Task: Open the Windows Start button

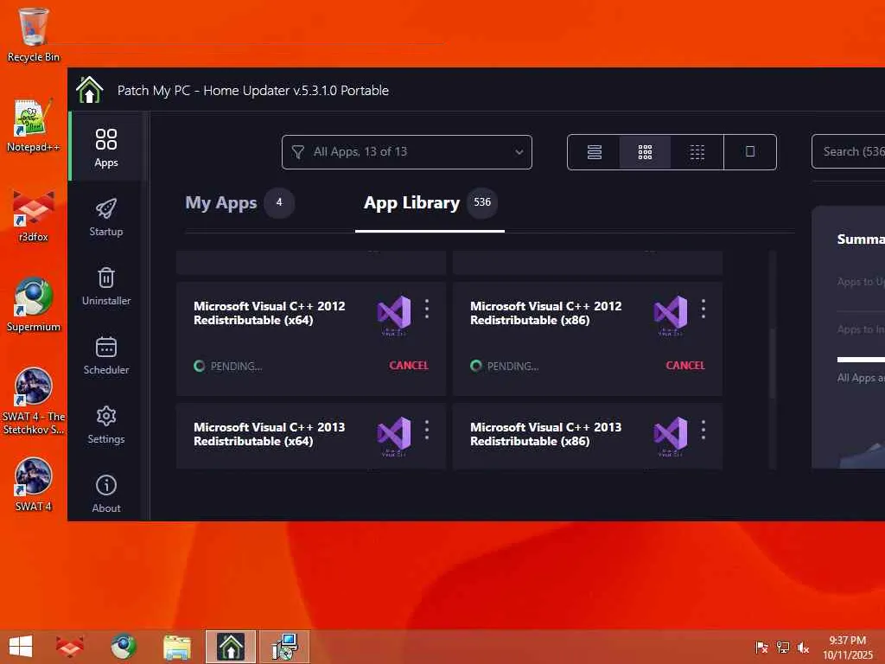Action: pyautogui.click(x=21, y=647)
